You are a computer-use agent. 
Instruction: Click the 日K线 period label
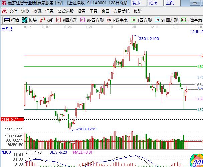click(7, 29)
